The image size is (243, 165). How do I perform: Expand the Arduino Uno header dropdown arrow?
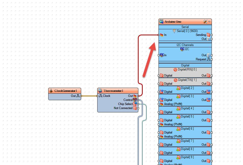(x=209, y=22)
